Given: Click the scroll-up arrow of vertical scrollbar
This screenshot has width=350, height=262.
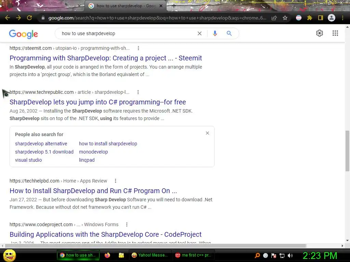Looking at the screenshot, I should click(347, 27).
